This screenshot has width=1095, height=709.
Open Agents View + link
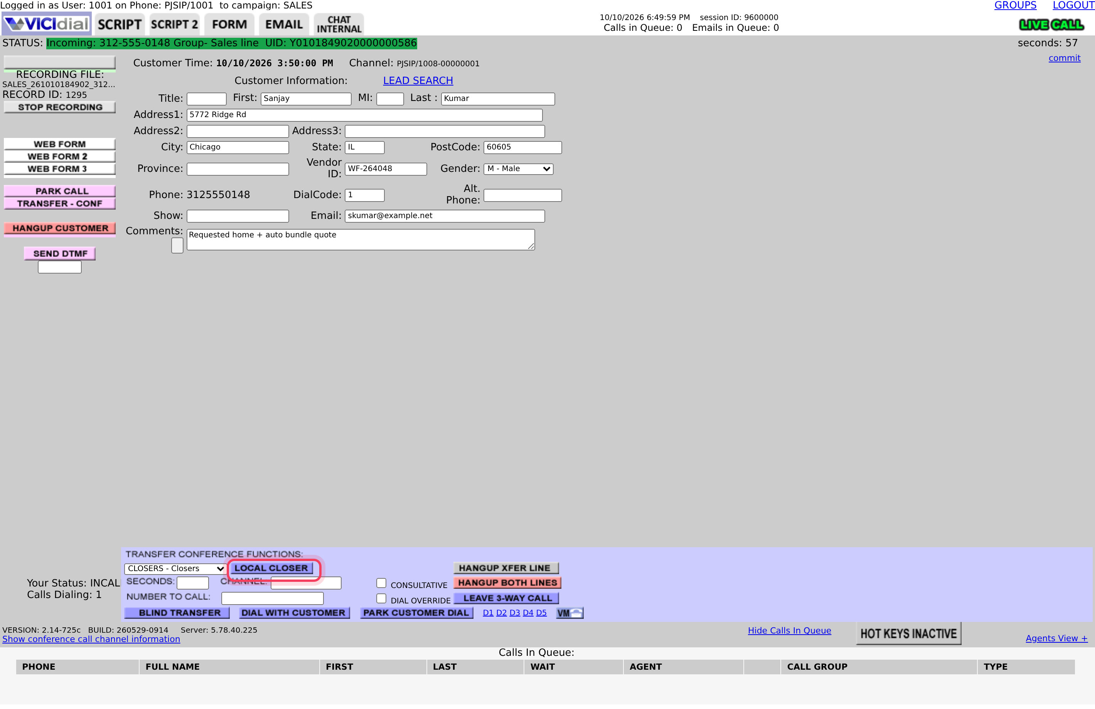coord(1056,638)
